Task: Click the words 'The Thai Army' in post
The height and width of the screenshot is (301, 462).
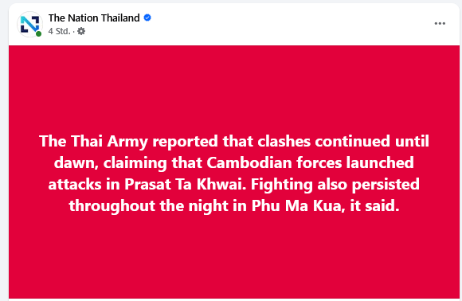Action: (x=93, y=141)
